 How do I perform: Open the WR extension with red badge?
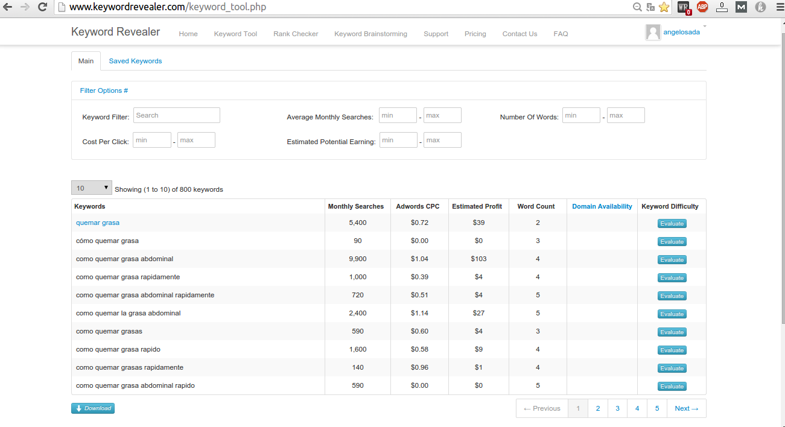pyautogui.click(x=684, y=7)
